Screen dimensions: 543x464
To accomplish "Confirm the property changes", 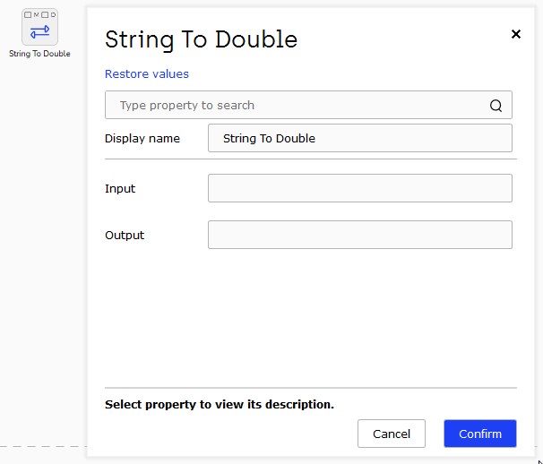I will click(x=480, y=434).
